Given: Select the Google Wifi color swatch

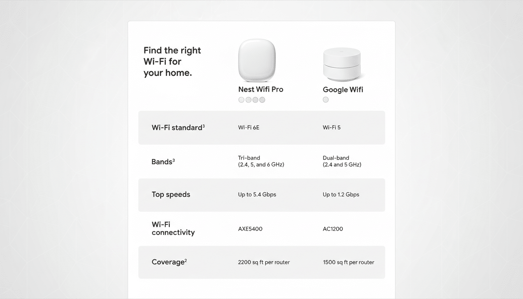Looking at the screenshot, I should [325, 100].
